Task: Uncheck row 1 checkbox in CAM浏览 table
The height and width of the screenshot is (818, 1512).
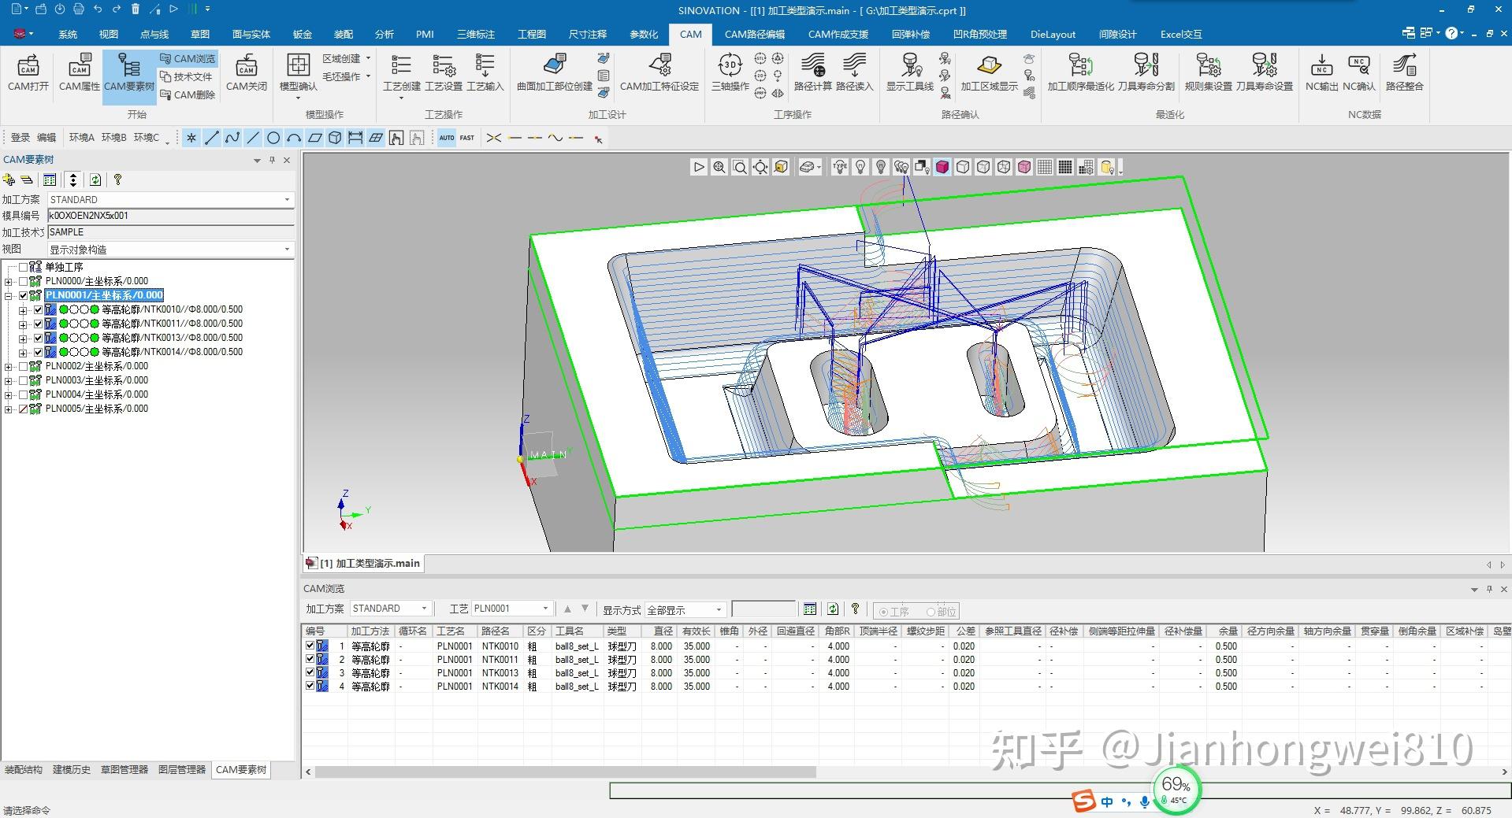Action: tap(310, 646)
